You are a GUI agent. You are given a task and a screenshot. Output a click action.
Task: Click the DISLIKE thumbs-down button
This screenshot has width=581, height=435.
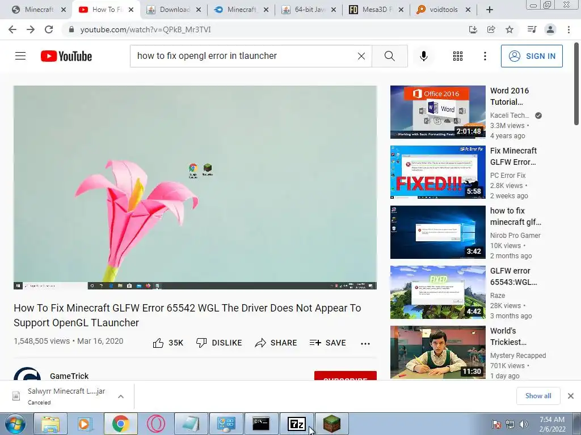click(219, 343)
